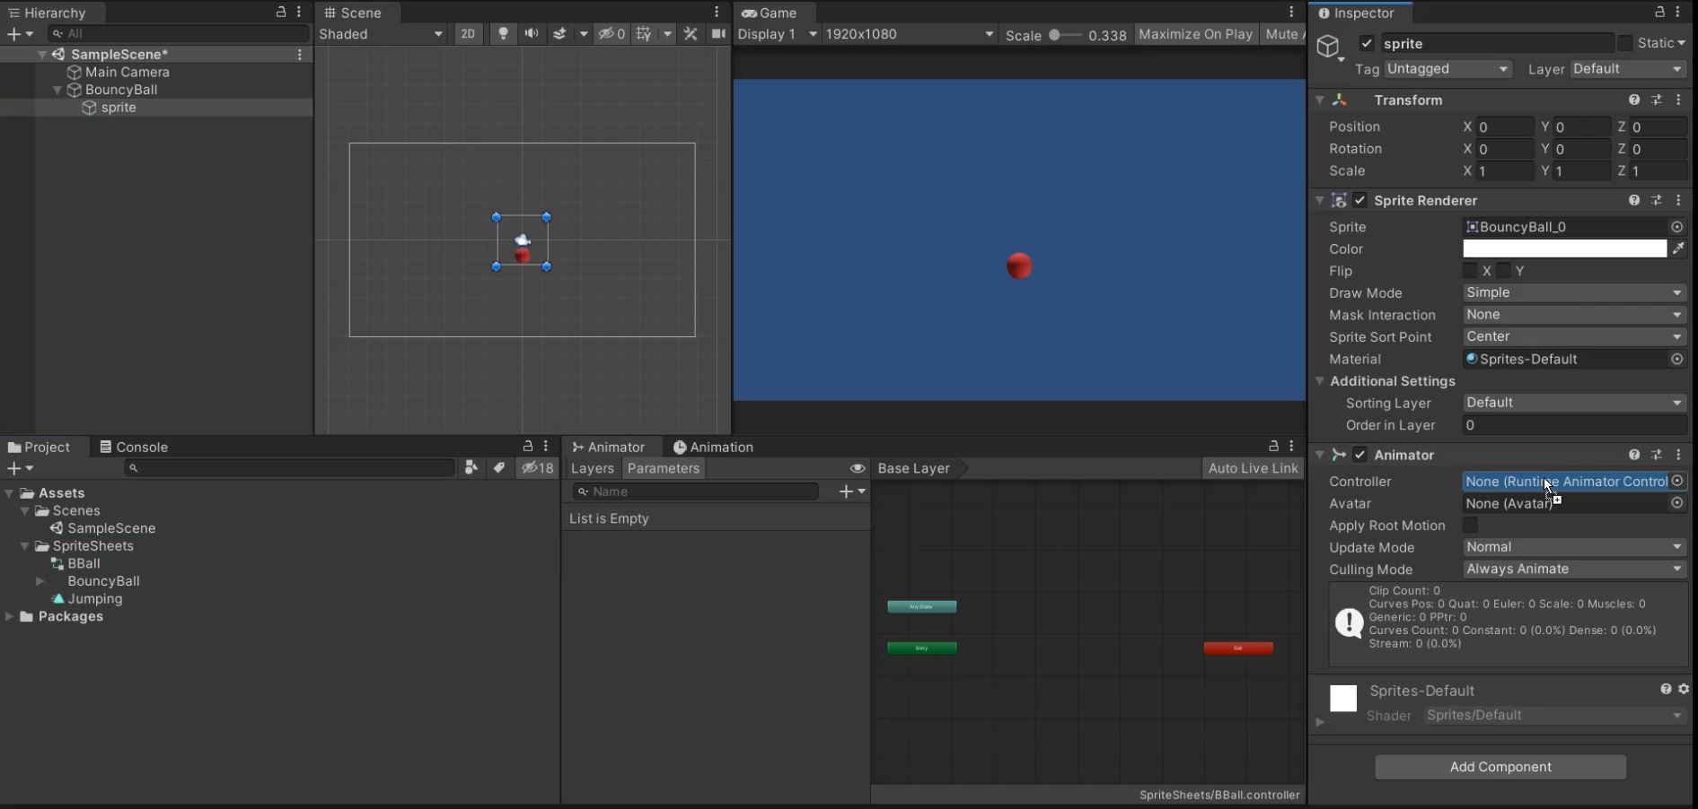This screenshot has height=809, width=1698.
Task: Disable the Sprite Renderer component checkbox
Action: coord(1359,201)
